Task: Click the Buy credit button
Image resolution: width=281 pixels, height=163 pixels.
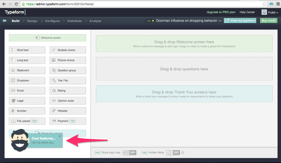Action: click(x=269, y=21)
